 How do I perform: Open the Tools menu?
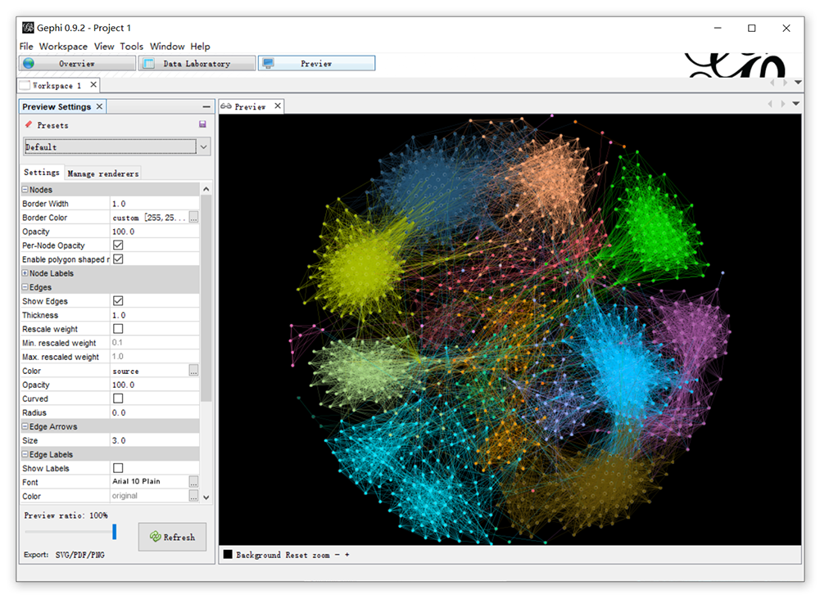coord(131,47)
